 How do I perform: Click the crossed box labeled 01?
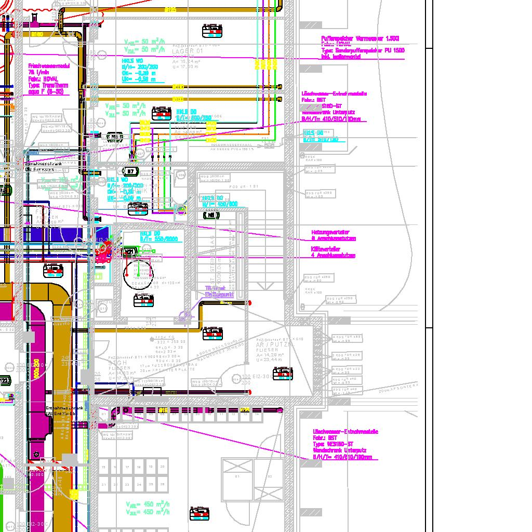tap(237, 476)
